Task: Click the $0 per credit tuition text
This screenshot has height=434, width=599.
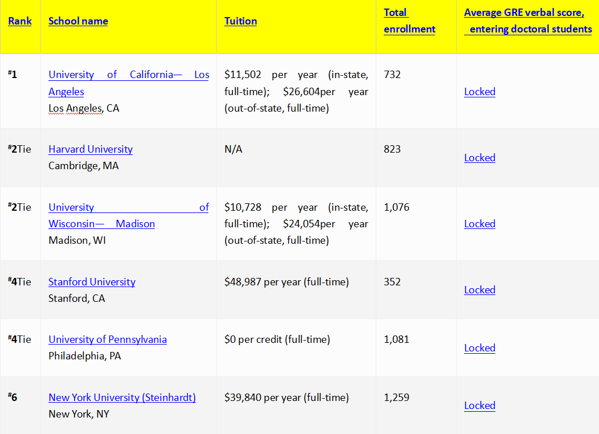Action: [x=277, y=339]
